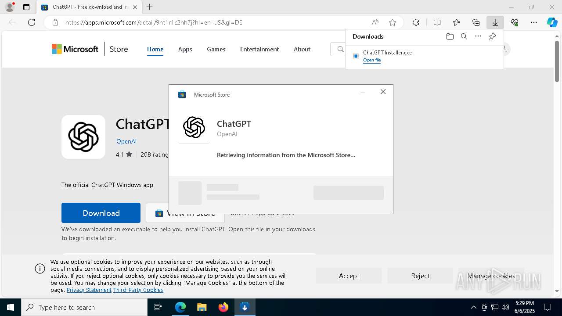The image size is (562, 316).
Task: Open Privacy Statement link
Action: click(x=89, y=290)
